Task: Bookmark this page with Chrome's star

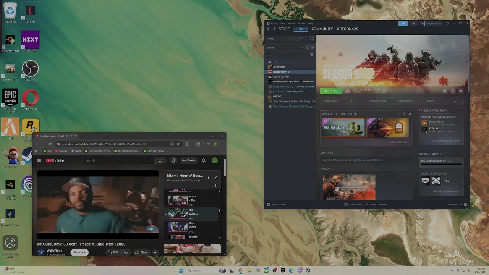Action: click(178, 144)
